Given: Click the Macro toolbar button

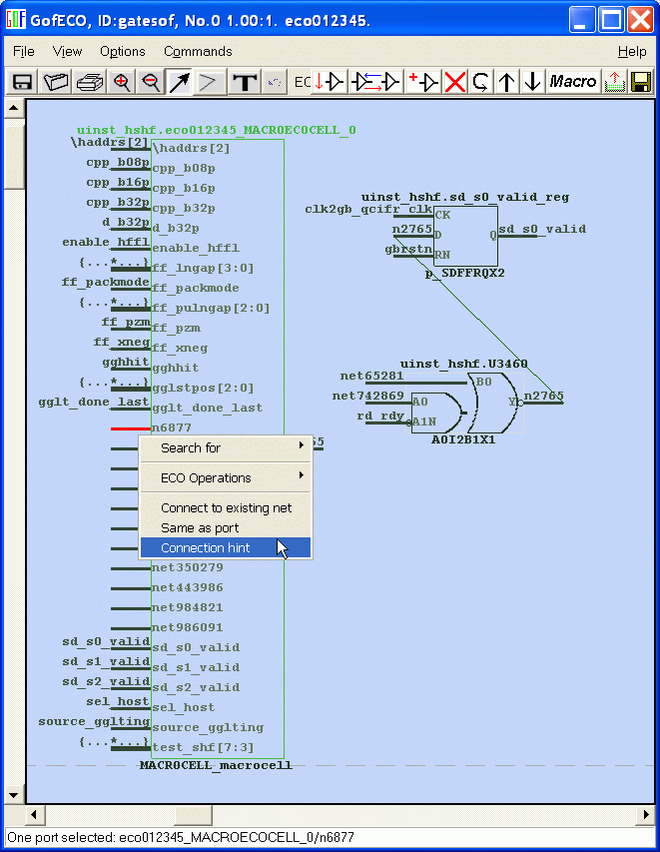Looking at the screenshot, I should (573, 82).
